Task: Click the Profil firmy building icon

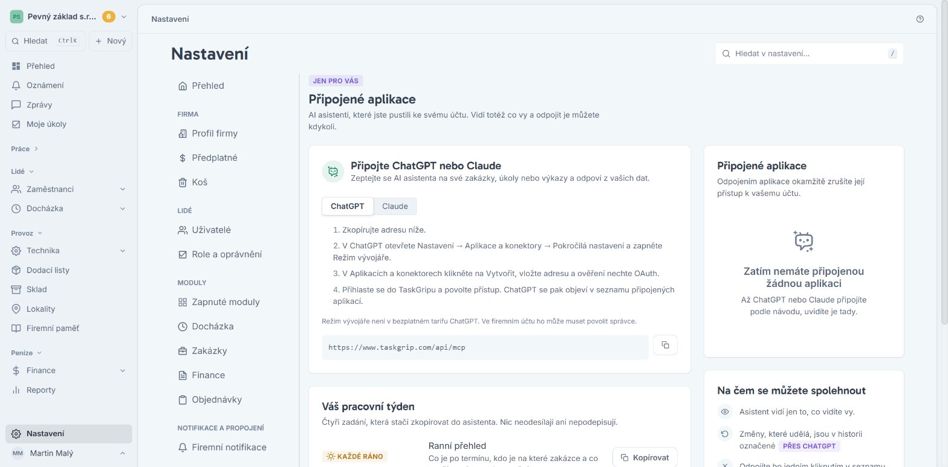Action: pyautogui.click(x=183, y=134)
